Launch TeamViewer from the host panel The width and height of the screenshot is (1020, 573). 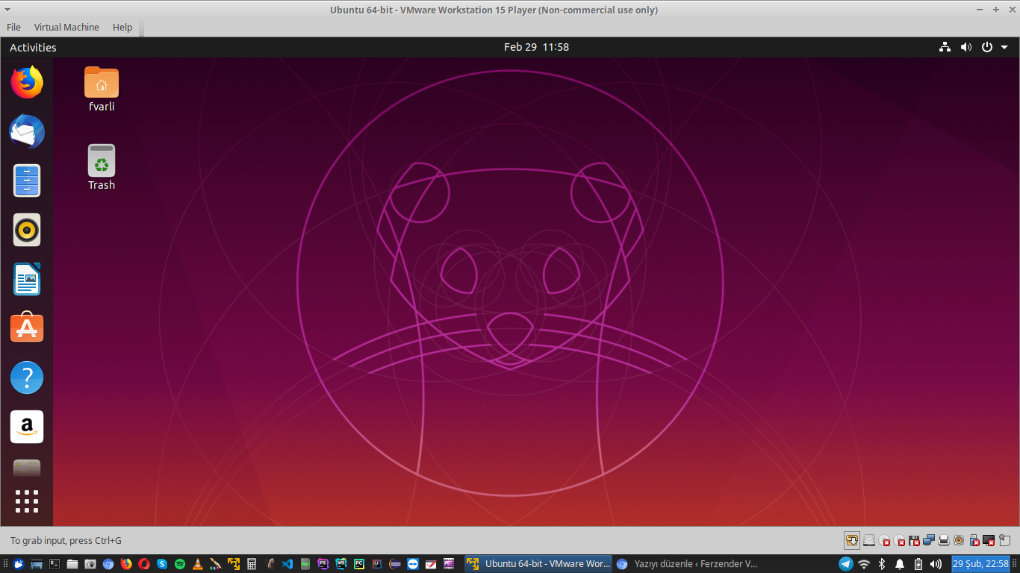tap(413, 564)
